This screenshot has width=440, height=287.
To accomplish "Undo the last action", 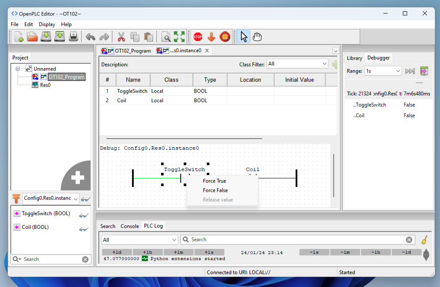I will click(x=91, y=37).
